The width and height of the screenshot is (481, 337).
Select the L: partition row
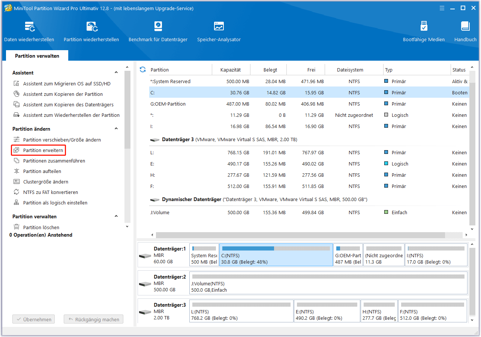309,152
